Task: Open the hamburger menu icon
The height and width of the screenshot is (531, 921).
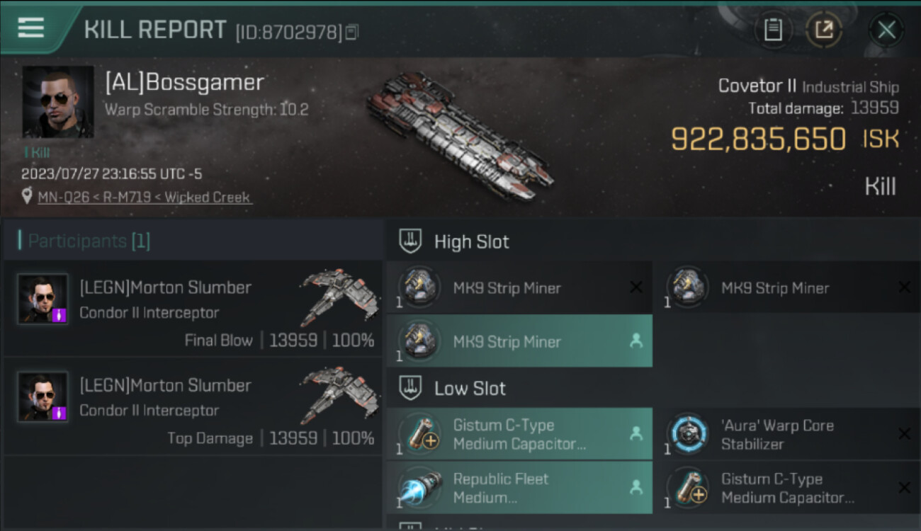Action: pyautogui.click(x=31, y=28)
